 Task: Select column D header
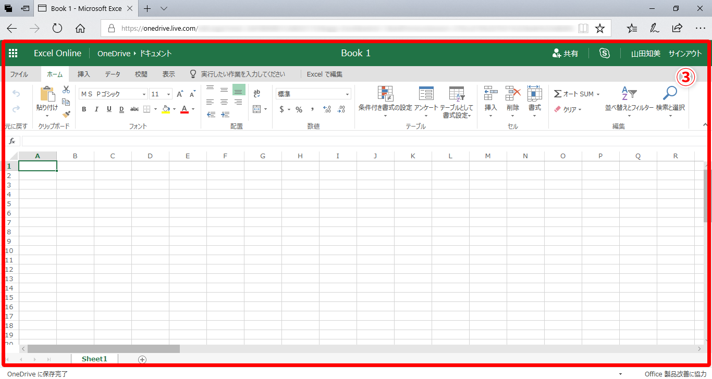[x=150, y=156]
